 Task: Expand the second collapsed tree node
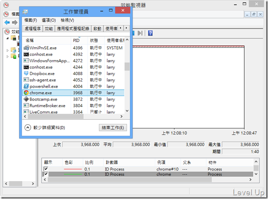7,50
